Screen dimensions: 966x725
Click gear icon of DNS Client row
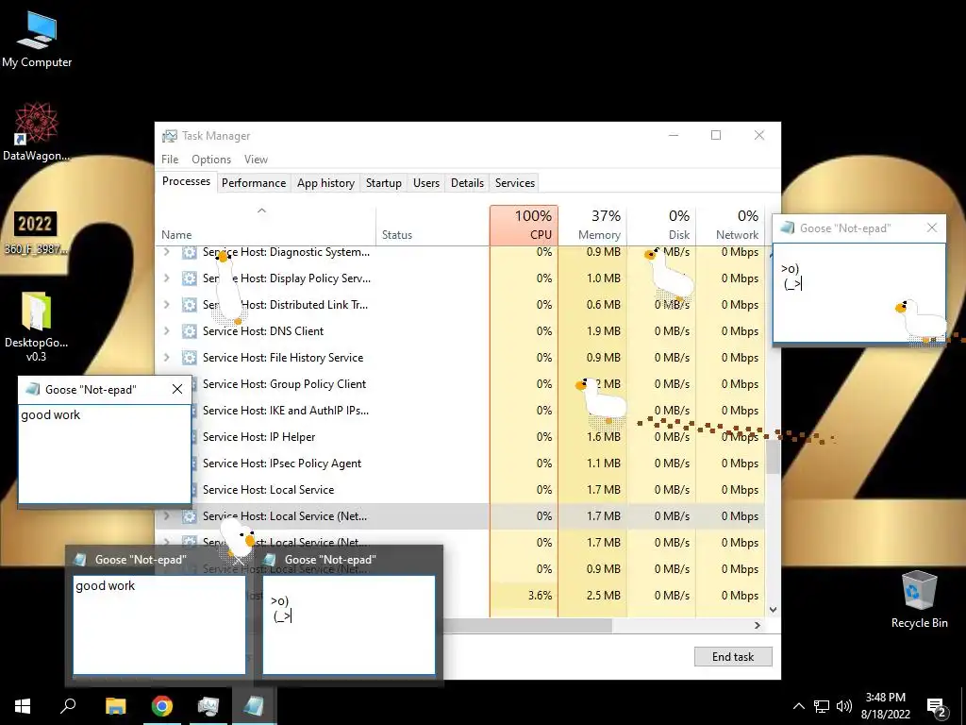(189, 331)
